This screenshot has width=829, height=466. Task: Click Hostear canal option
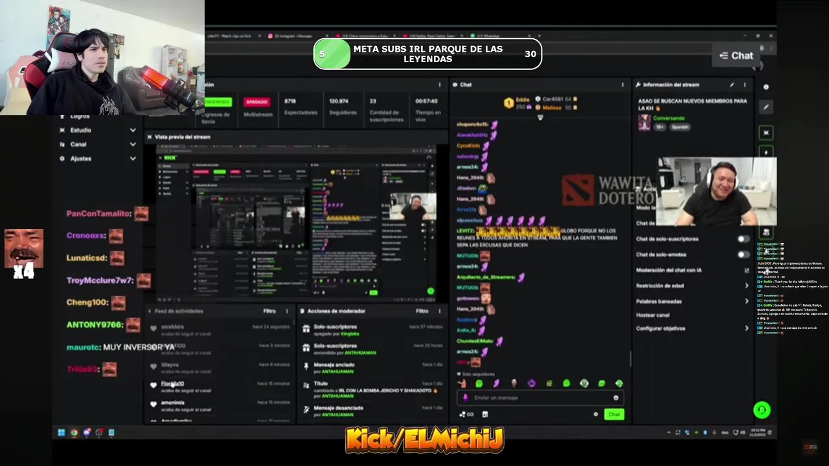653,315
